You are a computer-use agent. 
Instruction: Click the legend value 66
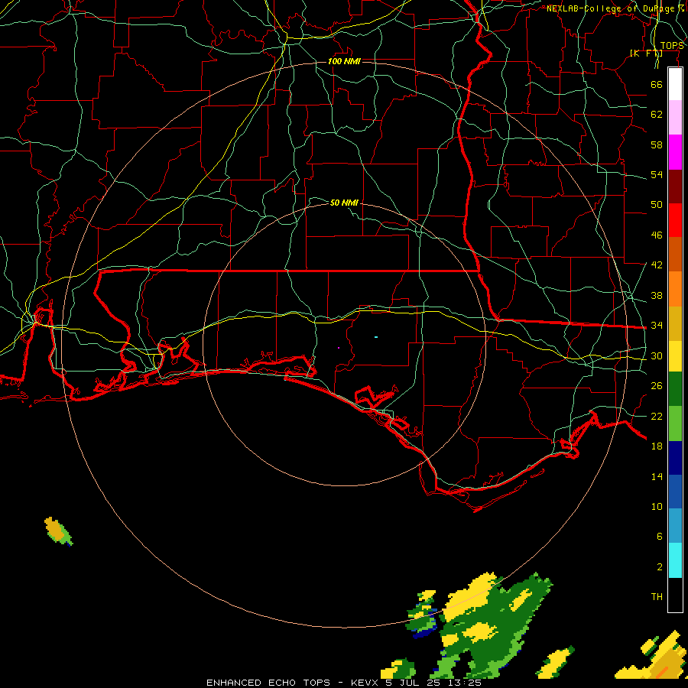(x=657, y=84)
